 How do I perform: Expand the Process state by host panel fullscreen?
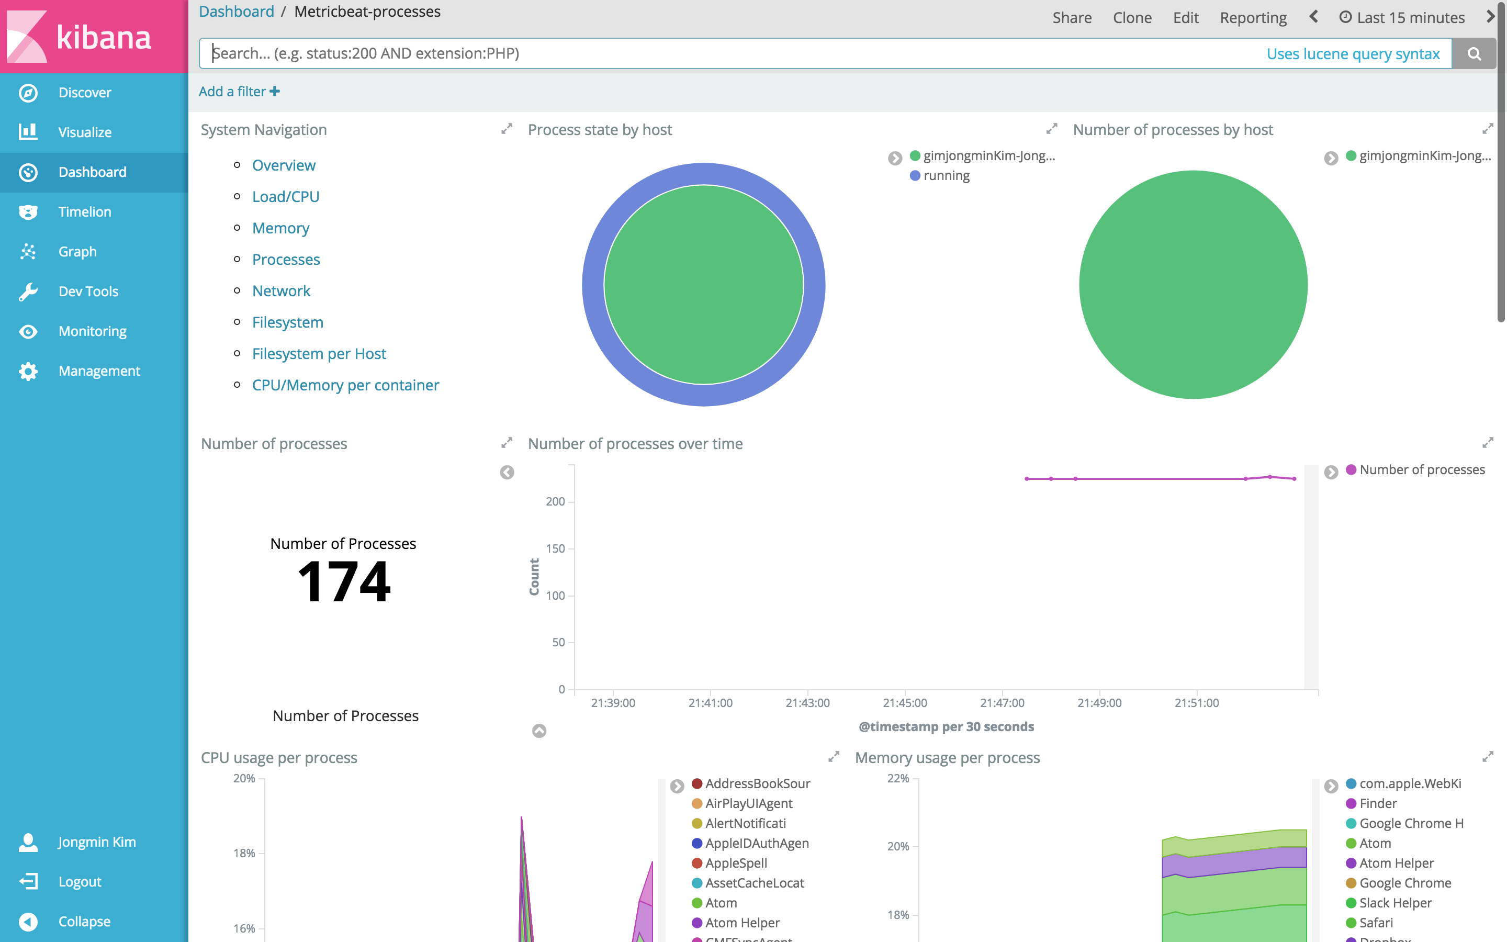pos(1052,129)
